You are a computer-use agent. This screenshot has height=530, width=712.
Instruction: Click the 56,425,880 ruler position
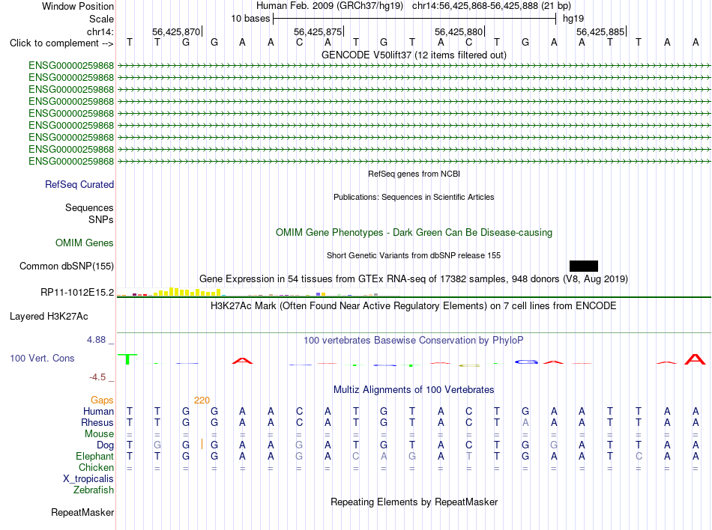(459, 31)
